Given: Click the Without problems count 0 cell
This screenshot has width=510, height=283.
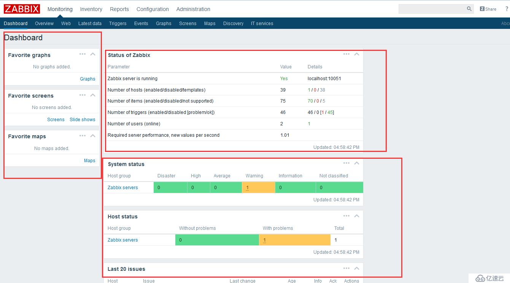Looking at the screenshot, I should [217, 240].
